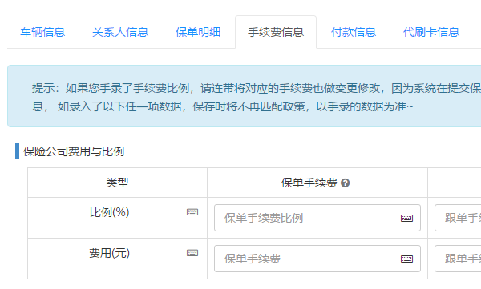Click the 比例(%) row label
Viewport: 481px width, 289px height.
coord(110,212)
